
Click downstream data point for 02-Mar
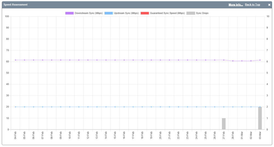[251, 61]
